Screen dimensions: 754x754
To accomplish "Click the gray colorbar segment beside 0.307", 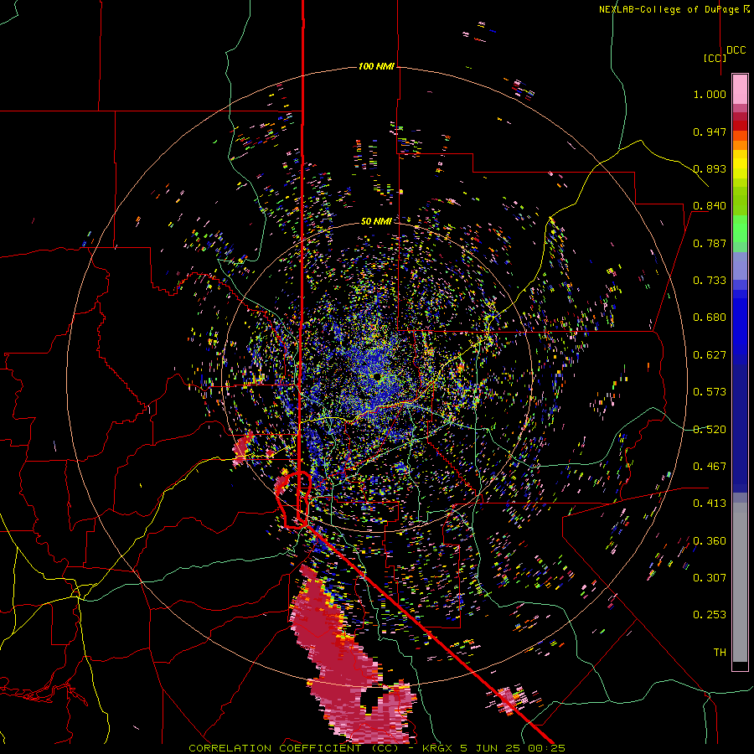I will (740, 582).
